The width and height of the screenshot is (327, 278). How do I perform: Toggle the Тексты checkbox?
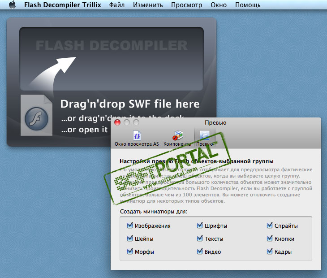[200, 239]
